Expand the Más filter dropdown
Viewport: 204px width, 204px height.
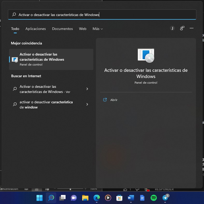[x=97, y=29]
